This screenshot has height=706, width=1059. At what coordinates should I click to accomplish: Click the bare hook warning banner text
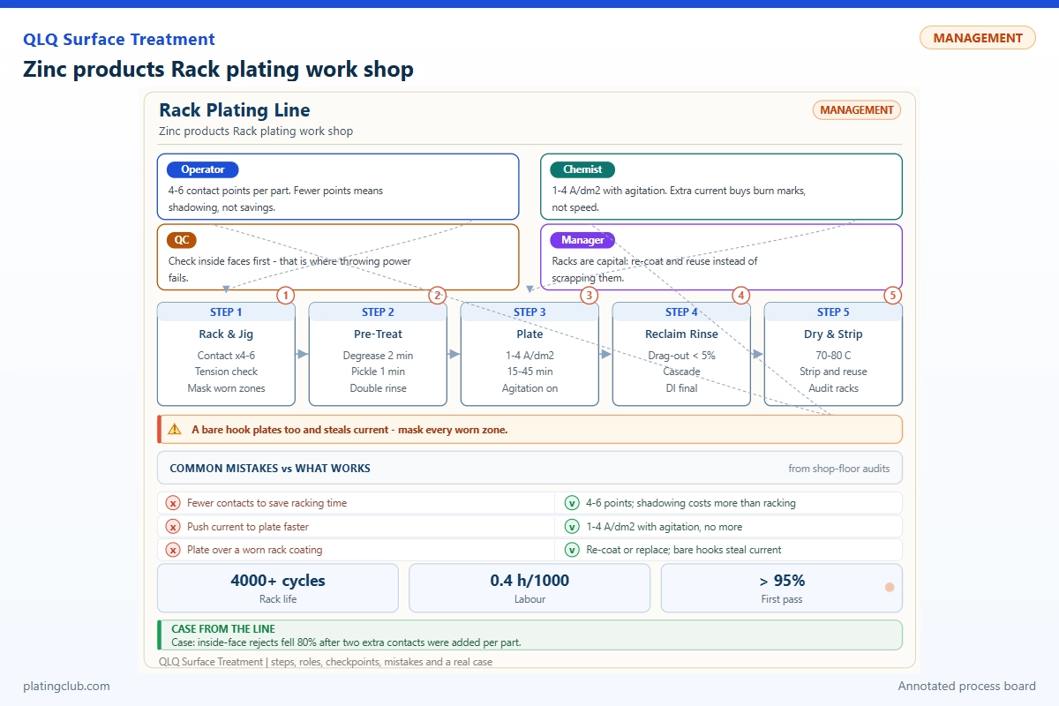click(x=349, y=430)
